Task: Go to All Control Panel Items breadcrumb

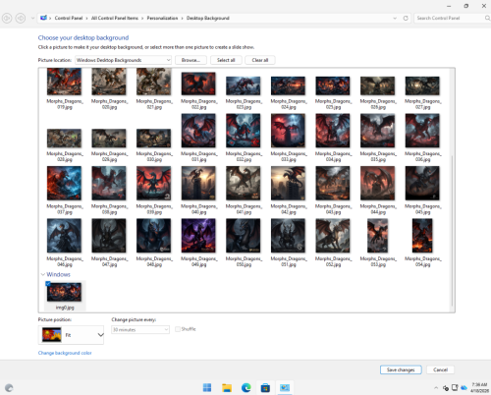Action: click(x=115, y=18)
